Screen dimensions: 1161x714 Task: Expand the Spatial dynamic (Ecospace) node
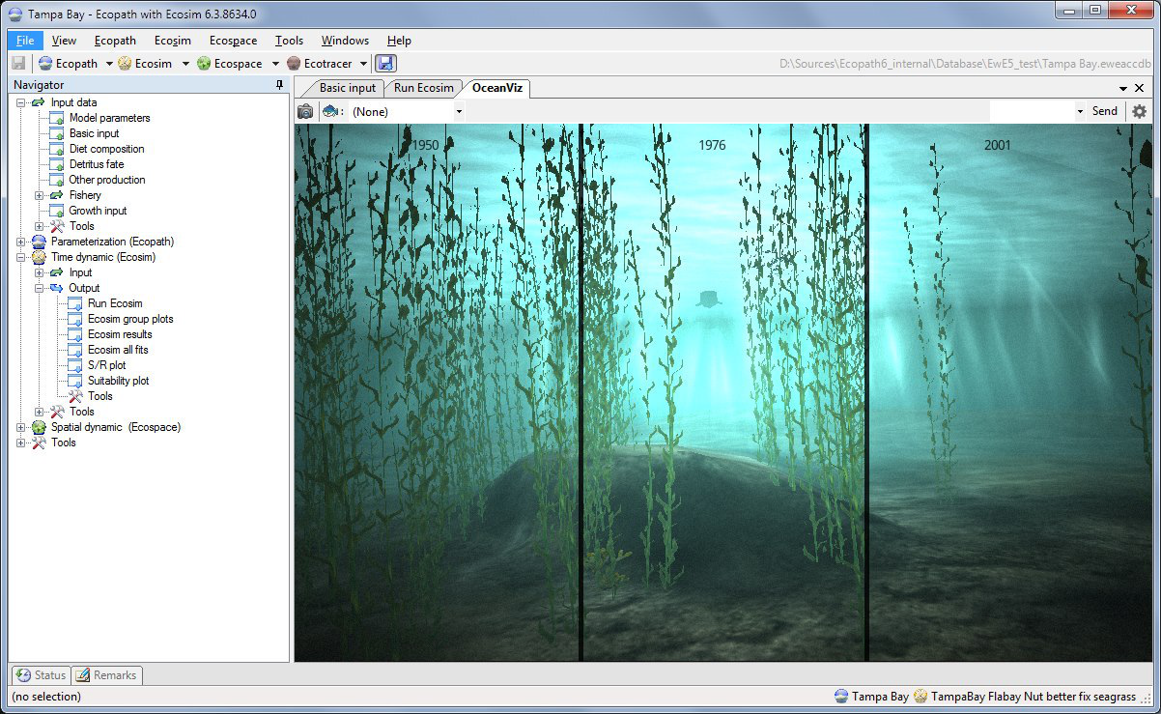(22, 427)
